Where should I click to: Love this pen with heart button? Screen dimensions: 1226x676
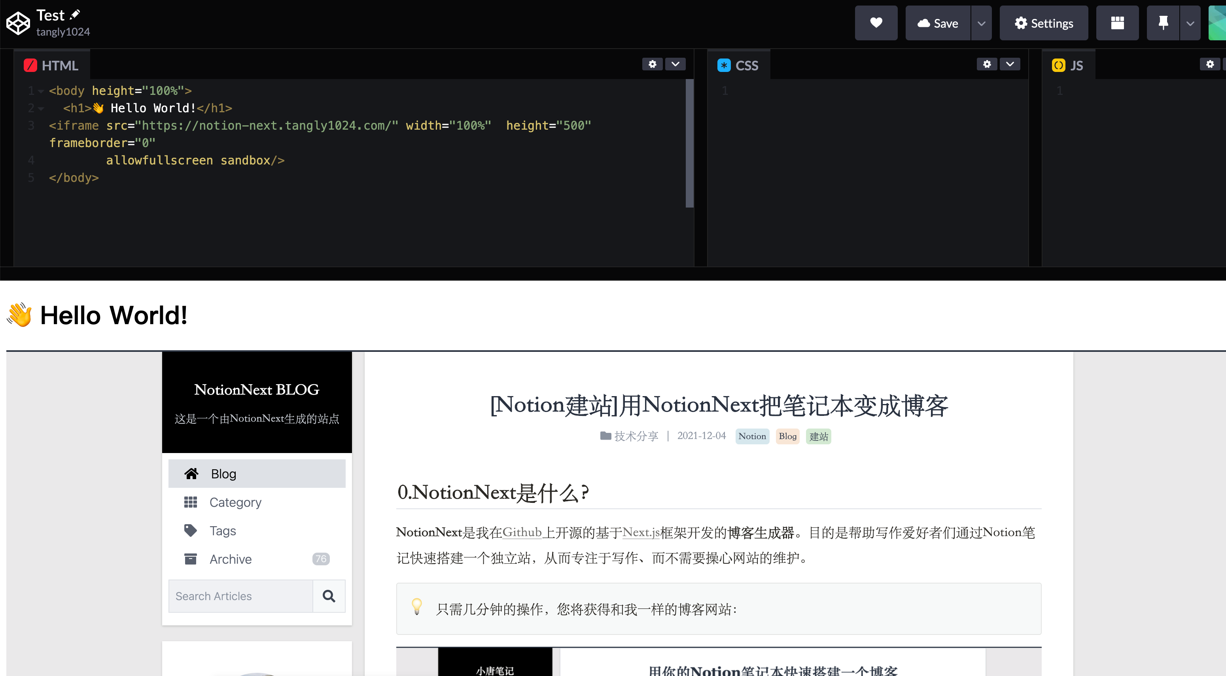click(876, 23)
